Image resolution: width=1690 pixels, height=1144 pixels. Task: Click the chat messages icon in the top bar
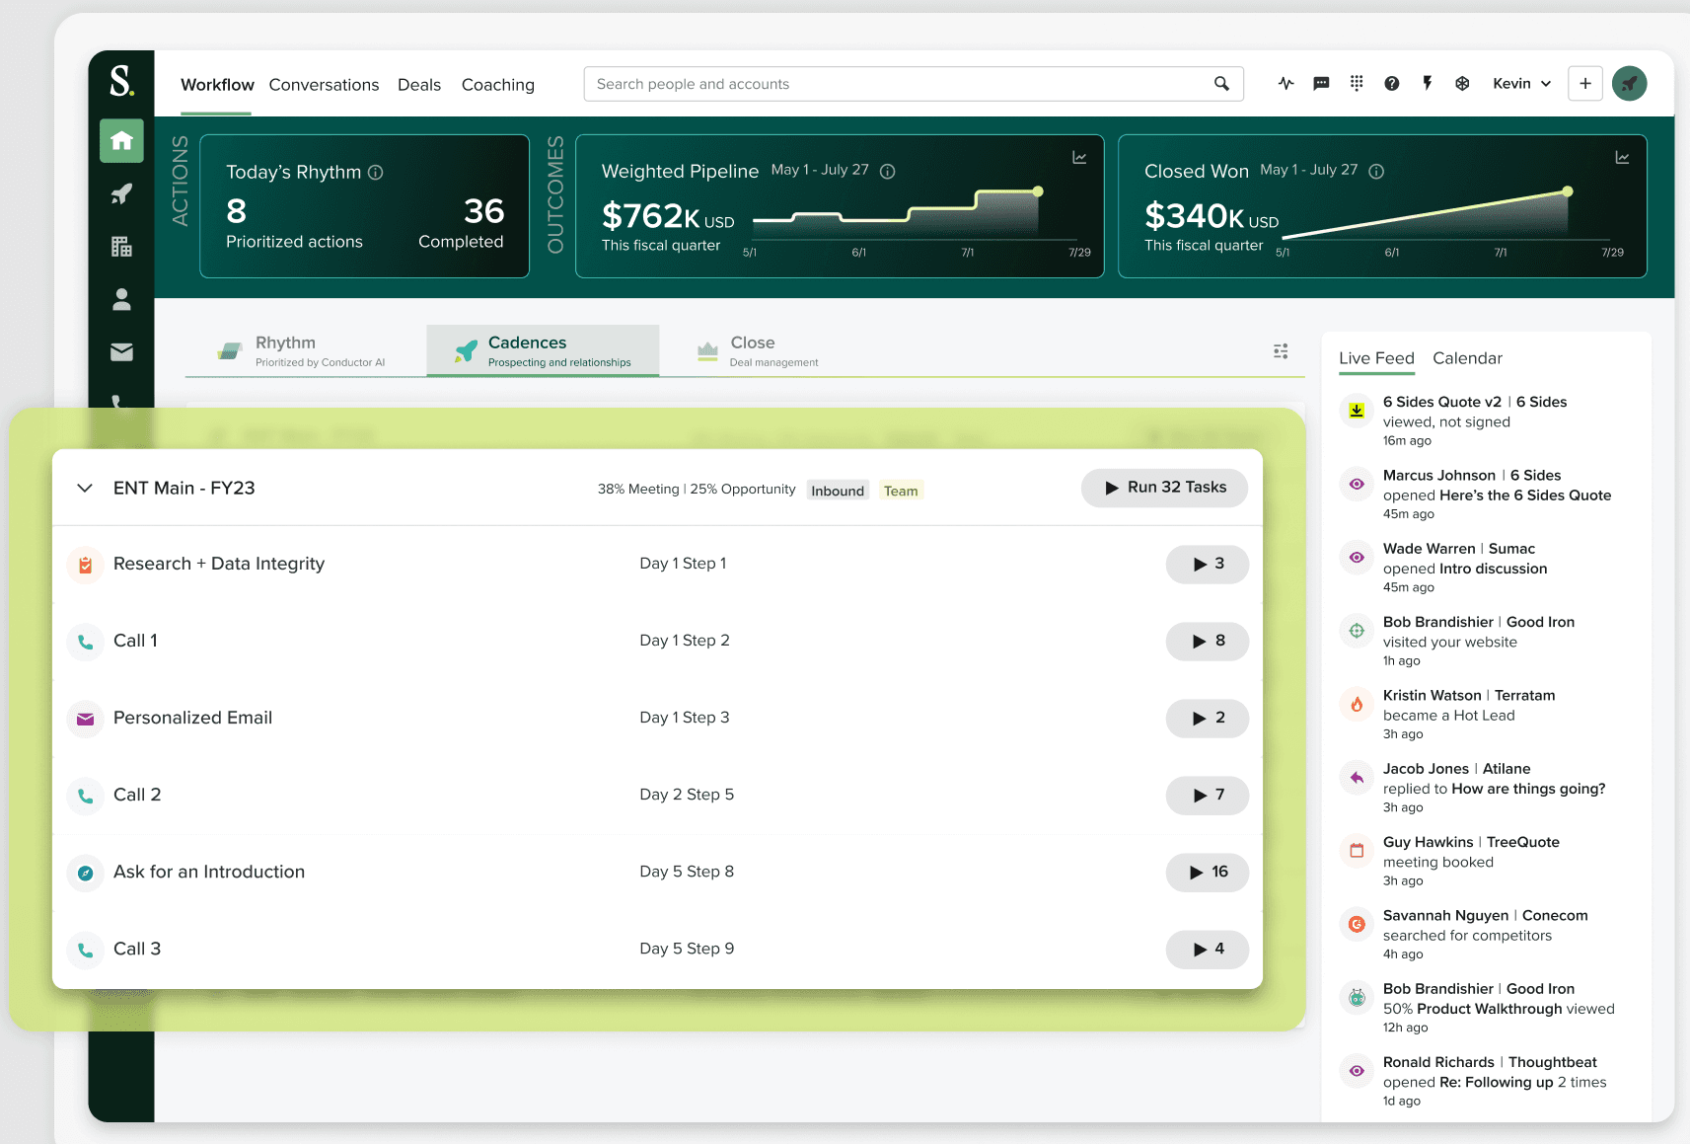pyautogui.click(x=1321, y=83)
